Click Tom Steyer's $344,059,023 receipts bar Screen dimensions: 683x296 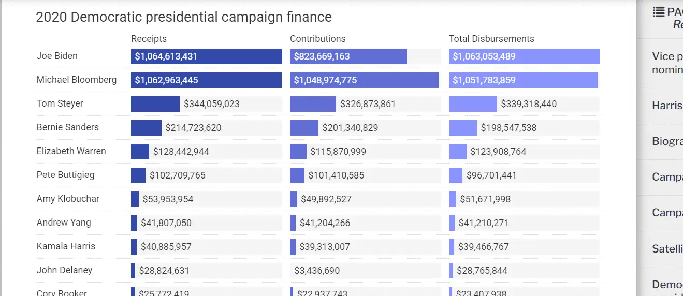pos(155,104)
